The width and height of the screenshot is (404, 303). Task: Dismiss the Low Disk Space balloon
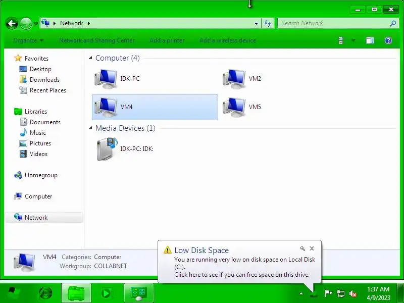pos(312,248)
